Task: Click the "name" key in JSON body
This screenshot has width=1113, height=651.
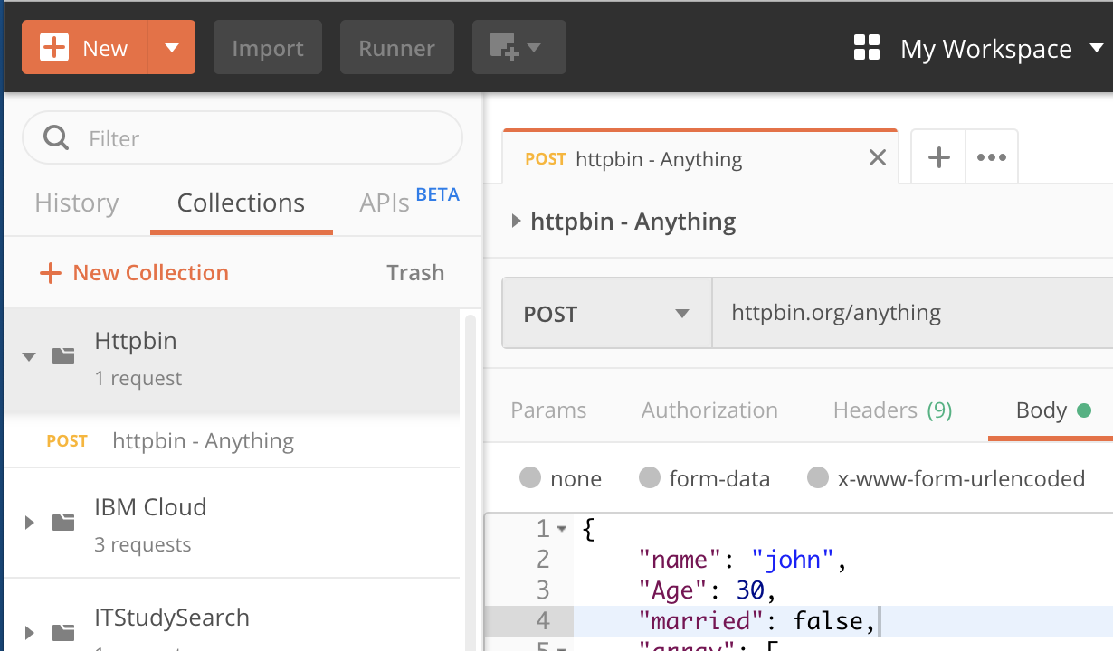Action: click(679, 559)
